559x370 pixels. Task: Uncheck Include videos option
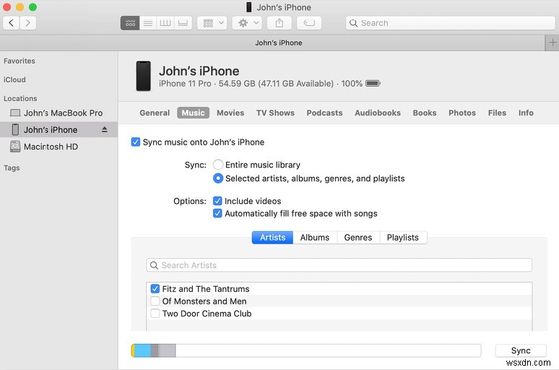pyautogui.click(x=217, y=201)
